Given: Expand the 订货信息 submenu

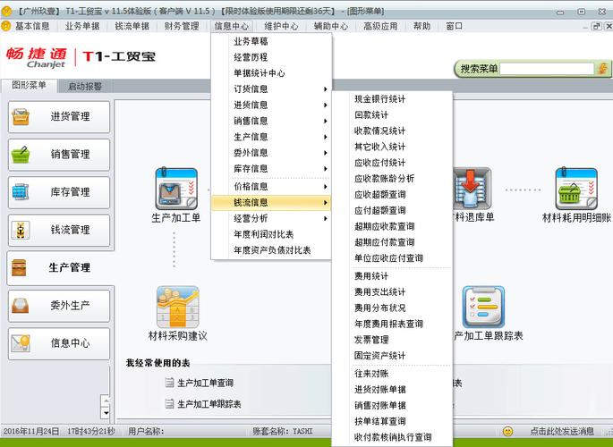Looking at the screenshot, I should click(271, 89).
